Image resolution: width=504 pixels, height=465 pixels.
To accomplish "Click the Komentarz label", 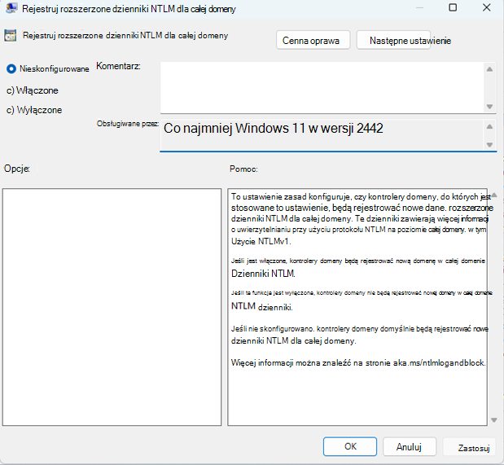I will [118, 66].
